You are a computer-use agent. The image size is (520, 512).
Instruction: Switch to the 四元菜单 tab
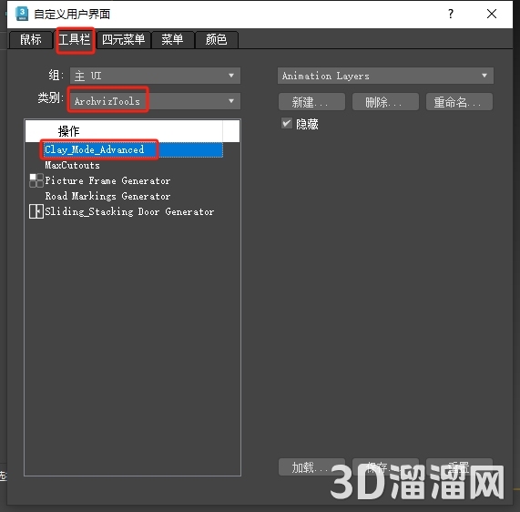tap(123, 40)
